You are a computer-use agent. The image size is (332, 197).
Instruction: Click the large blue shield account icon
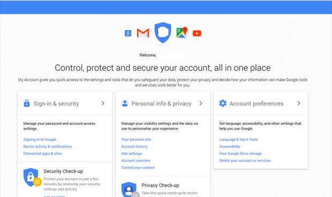[x=163, y=32]
